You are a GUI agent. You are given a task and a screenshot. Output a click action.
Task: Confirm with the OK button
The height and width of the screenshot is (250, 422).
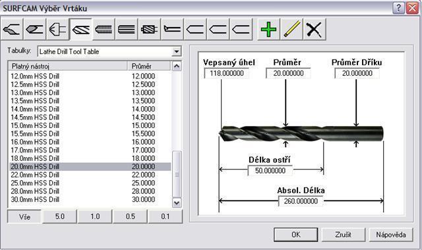(x=296, y=235)
